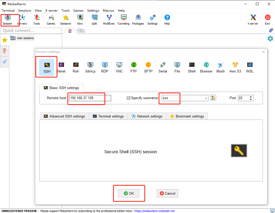Switch to Bookmark settings tab
The image size is (275, 213).
[187, 116]
